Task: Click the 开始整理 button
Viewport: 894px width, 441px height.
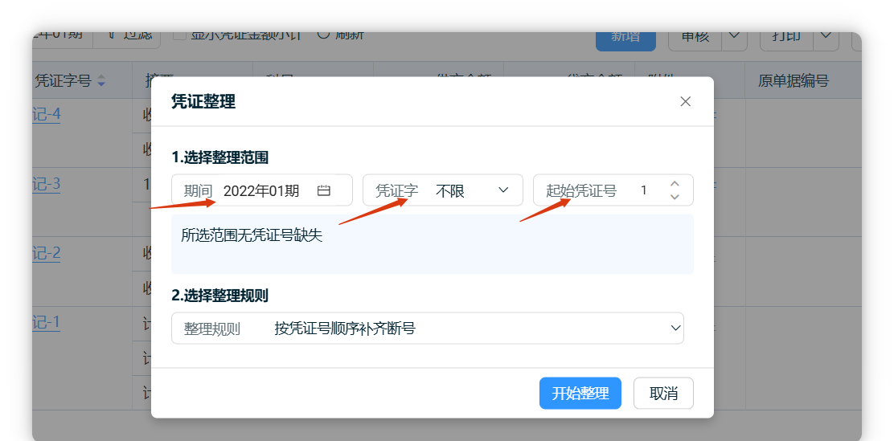Action: (580, 393)
